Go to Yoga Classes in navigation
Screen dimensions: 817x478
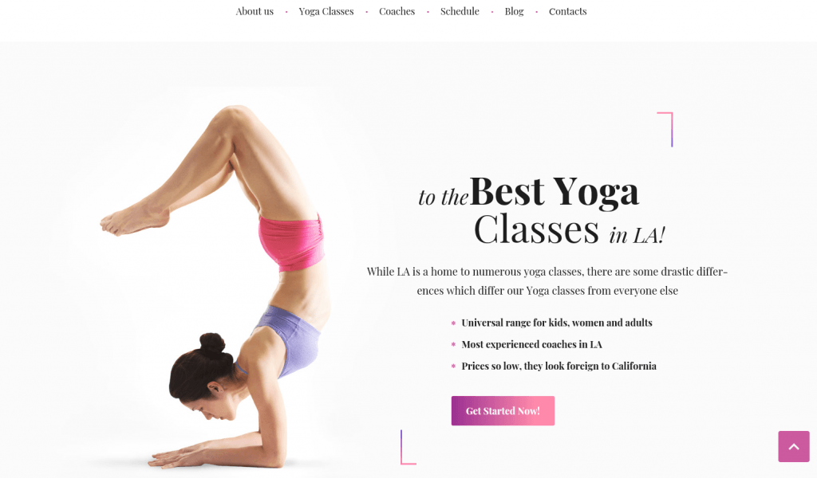326,11
